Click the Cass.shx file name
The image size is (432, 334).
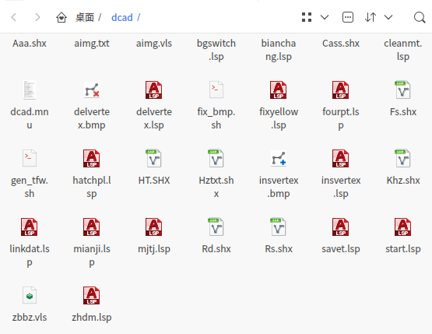341,44
